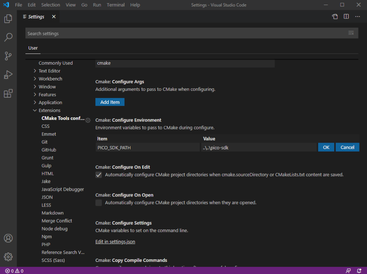Open the Help menu
The width and height of the screenshot is (367, 274).
[x=135, y=5]
